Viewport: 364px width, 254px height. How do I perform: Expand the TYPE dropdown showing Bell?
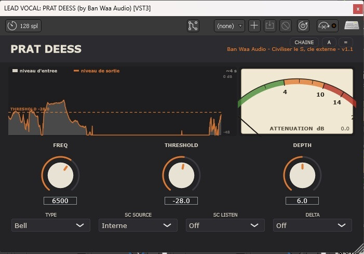click(51, 225)
